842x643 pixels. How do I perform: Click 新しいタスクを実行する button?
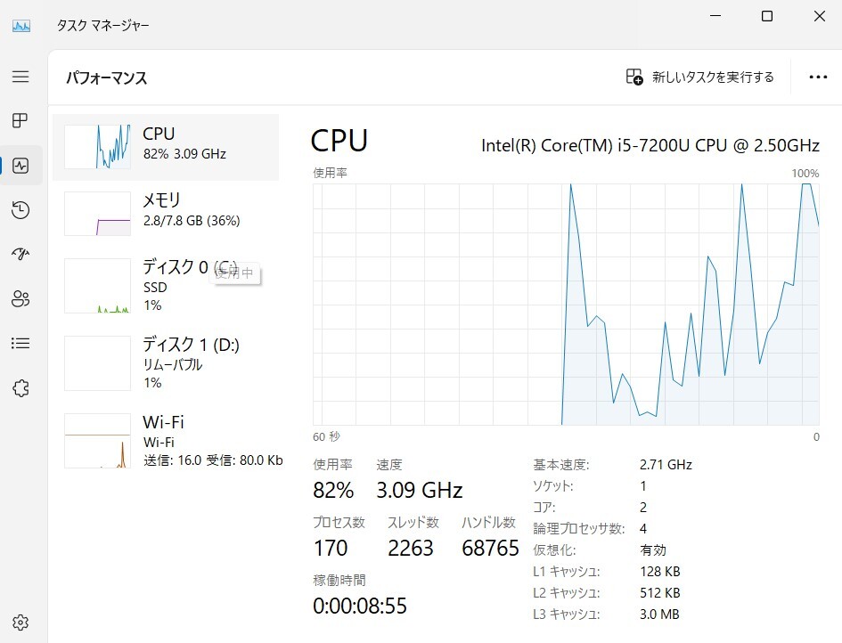[699, 77]
